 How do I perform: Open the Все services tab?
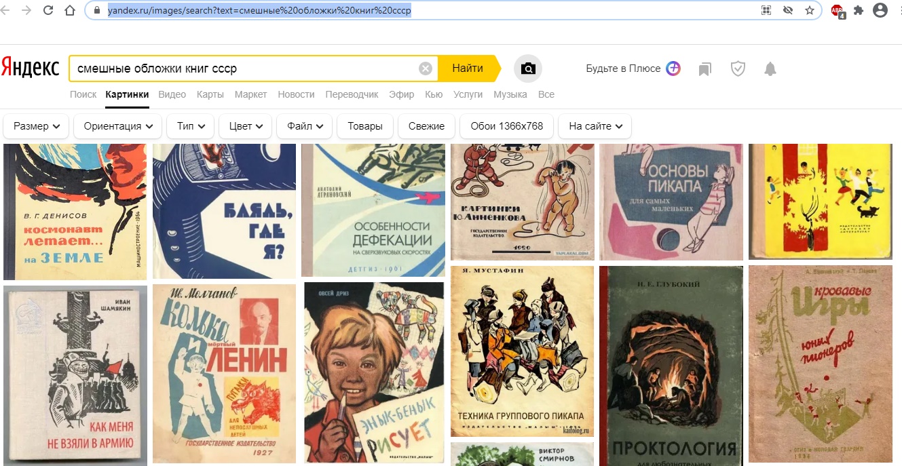click(546, 94)
